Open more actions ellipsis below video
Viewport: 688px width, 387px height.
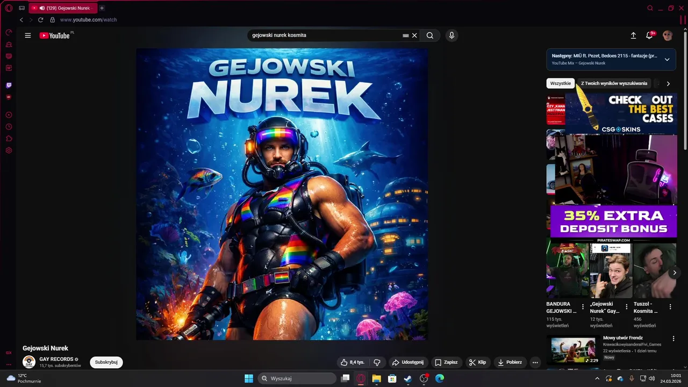(x=535, y=362)
